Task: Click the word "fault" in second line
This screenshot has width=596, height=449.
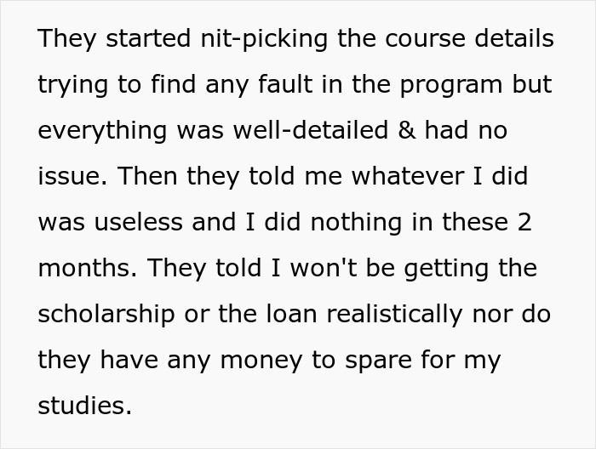Action: [x=285, y=84]
